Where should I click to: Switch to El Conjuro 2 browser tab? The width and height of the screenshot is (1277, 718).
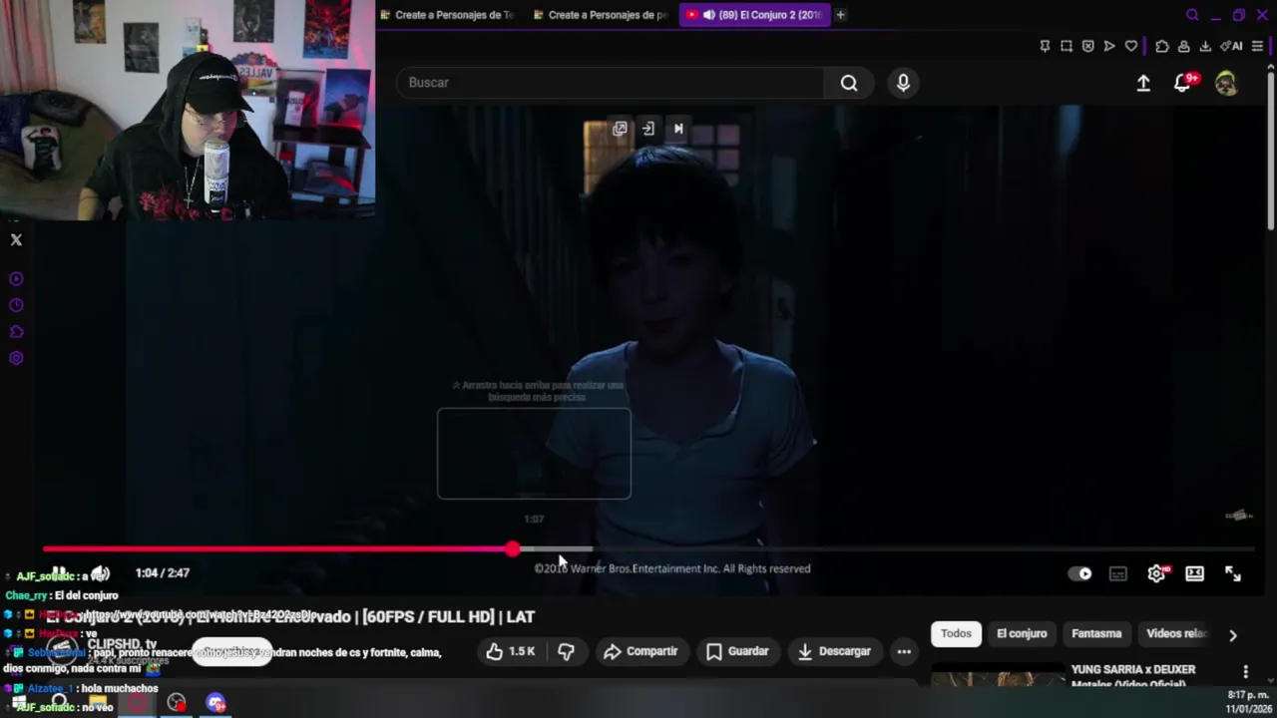(x=754, y=15)
